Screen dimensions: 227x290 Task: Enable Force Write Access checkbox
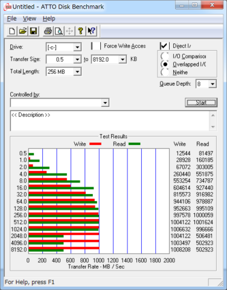96,46
